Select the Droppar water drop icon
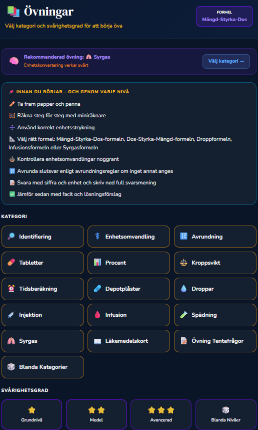The image size is (258, 430). [x=183, y=289]
